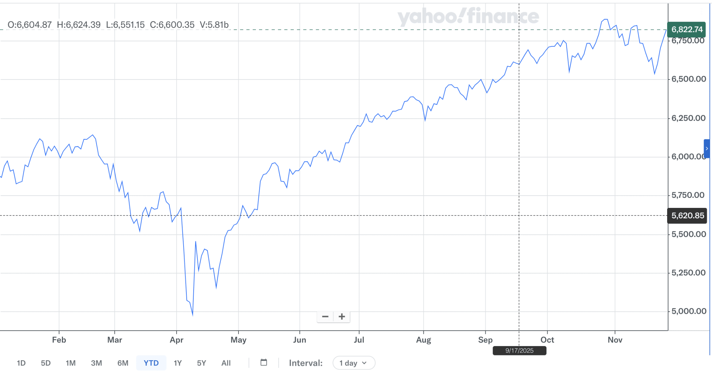Click the 9/17/2025 date marker
712x371 pixels.
tap(519, 351)
